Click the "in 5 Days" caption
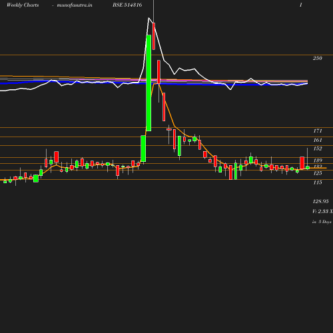Viewport: 333px width, 333px height. (322, 222)
